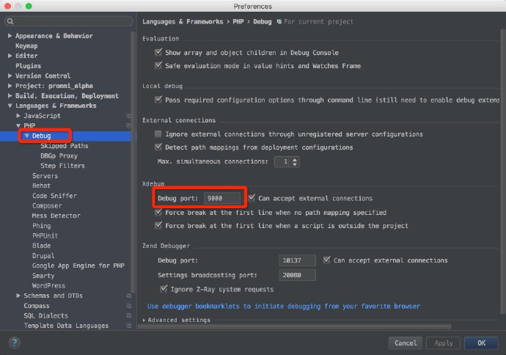Click project-level icon beside Template Data Languages
This screenshot has width=506, height=355.
pyautogui.click(x=129, y=326)
